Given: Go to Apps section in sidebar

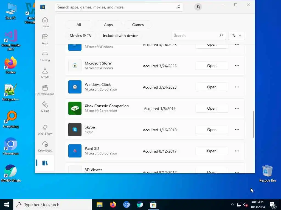Looking at the screenshot, I should pyautogui.click(x=45, y=39).
